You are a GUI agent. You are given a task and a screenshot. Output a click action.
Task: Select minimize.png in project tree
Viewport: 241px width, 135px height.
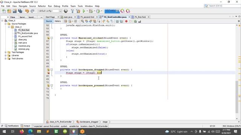pos(24,49)
